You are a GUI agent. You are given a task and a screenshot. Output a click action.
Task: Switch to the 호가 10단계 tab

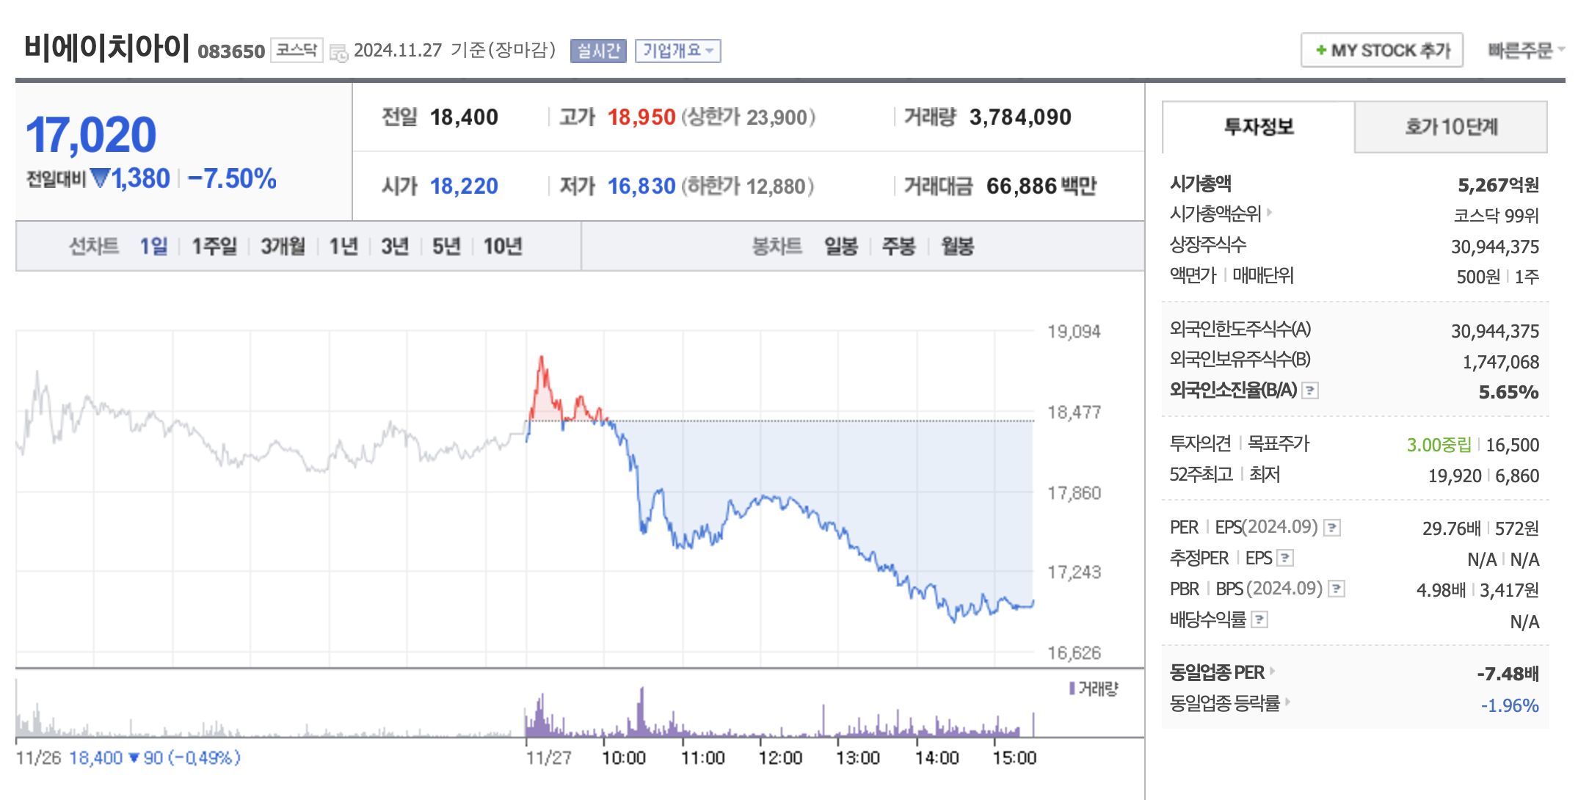click(x=1451, y=127)
